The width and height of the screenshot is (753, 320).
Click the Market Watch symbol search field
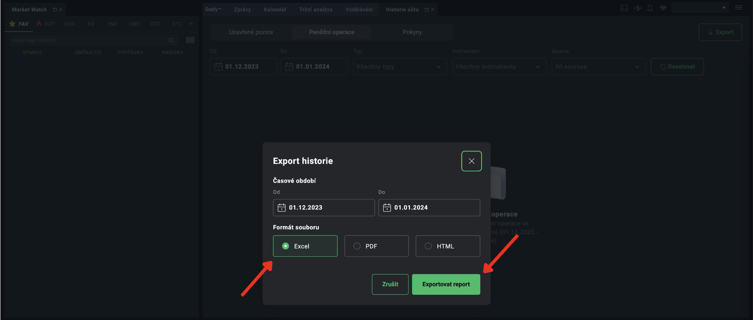89,41
